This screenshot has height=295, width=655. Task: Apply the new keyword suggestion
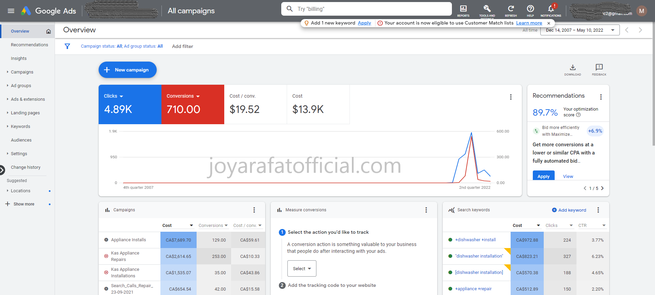click(x=364, y=23)
